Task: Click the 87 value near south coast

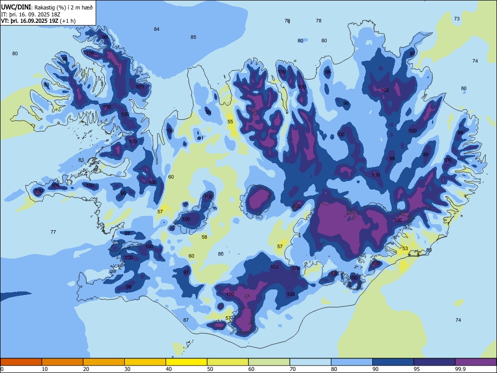Action: coord(186,320)
